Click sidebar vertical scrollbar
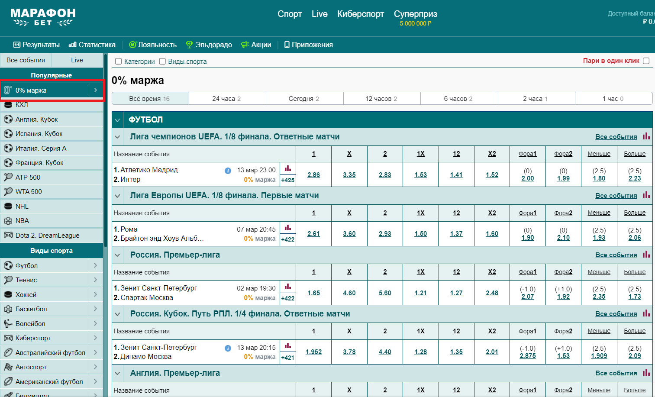Image resolution: width=655 pixels, height=397 pixels. (105, 152)
